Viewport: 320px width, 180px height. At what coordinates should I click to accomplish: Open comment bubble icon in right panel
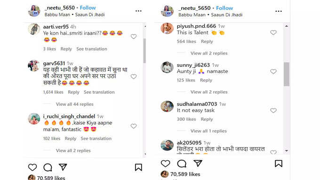click(182, 164)
